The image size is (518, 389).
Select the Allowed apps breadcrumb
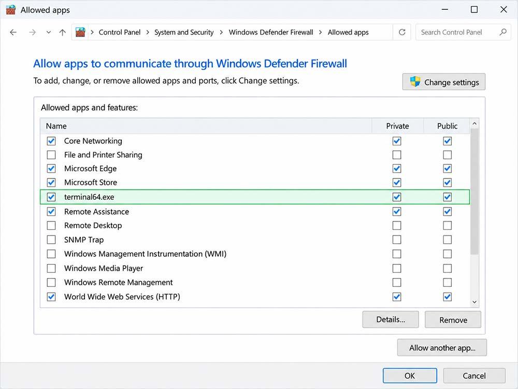click(348, 32)
